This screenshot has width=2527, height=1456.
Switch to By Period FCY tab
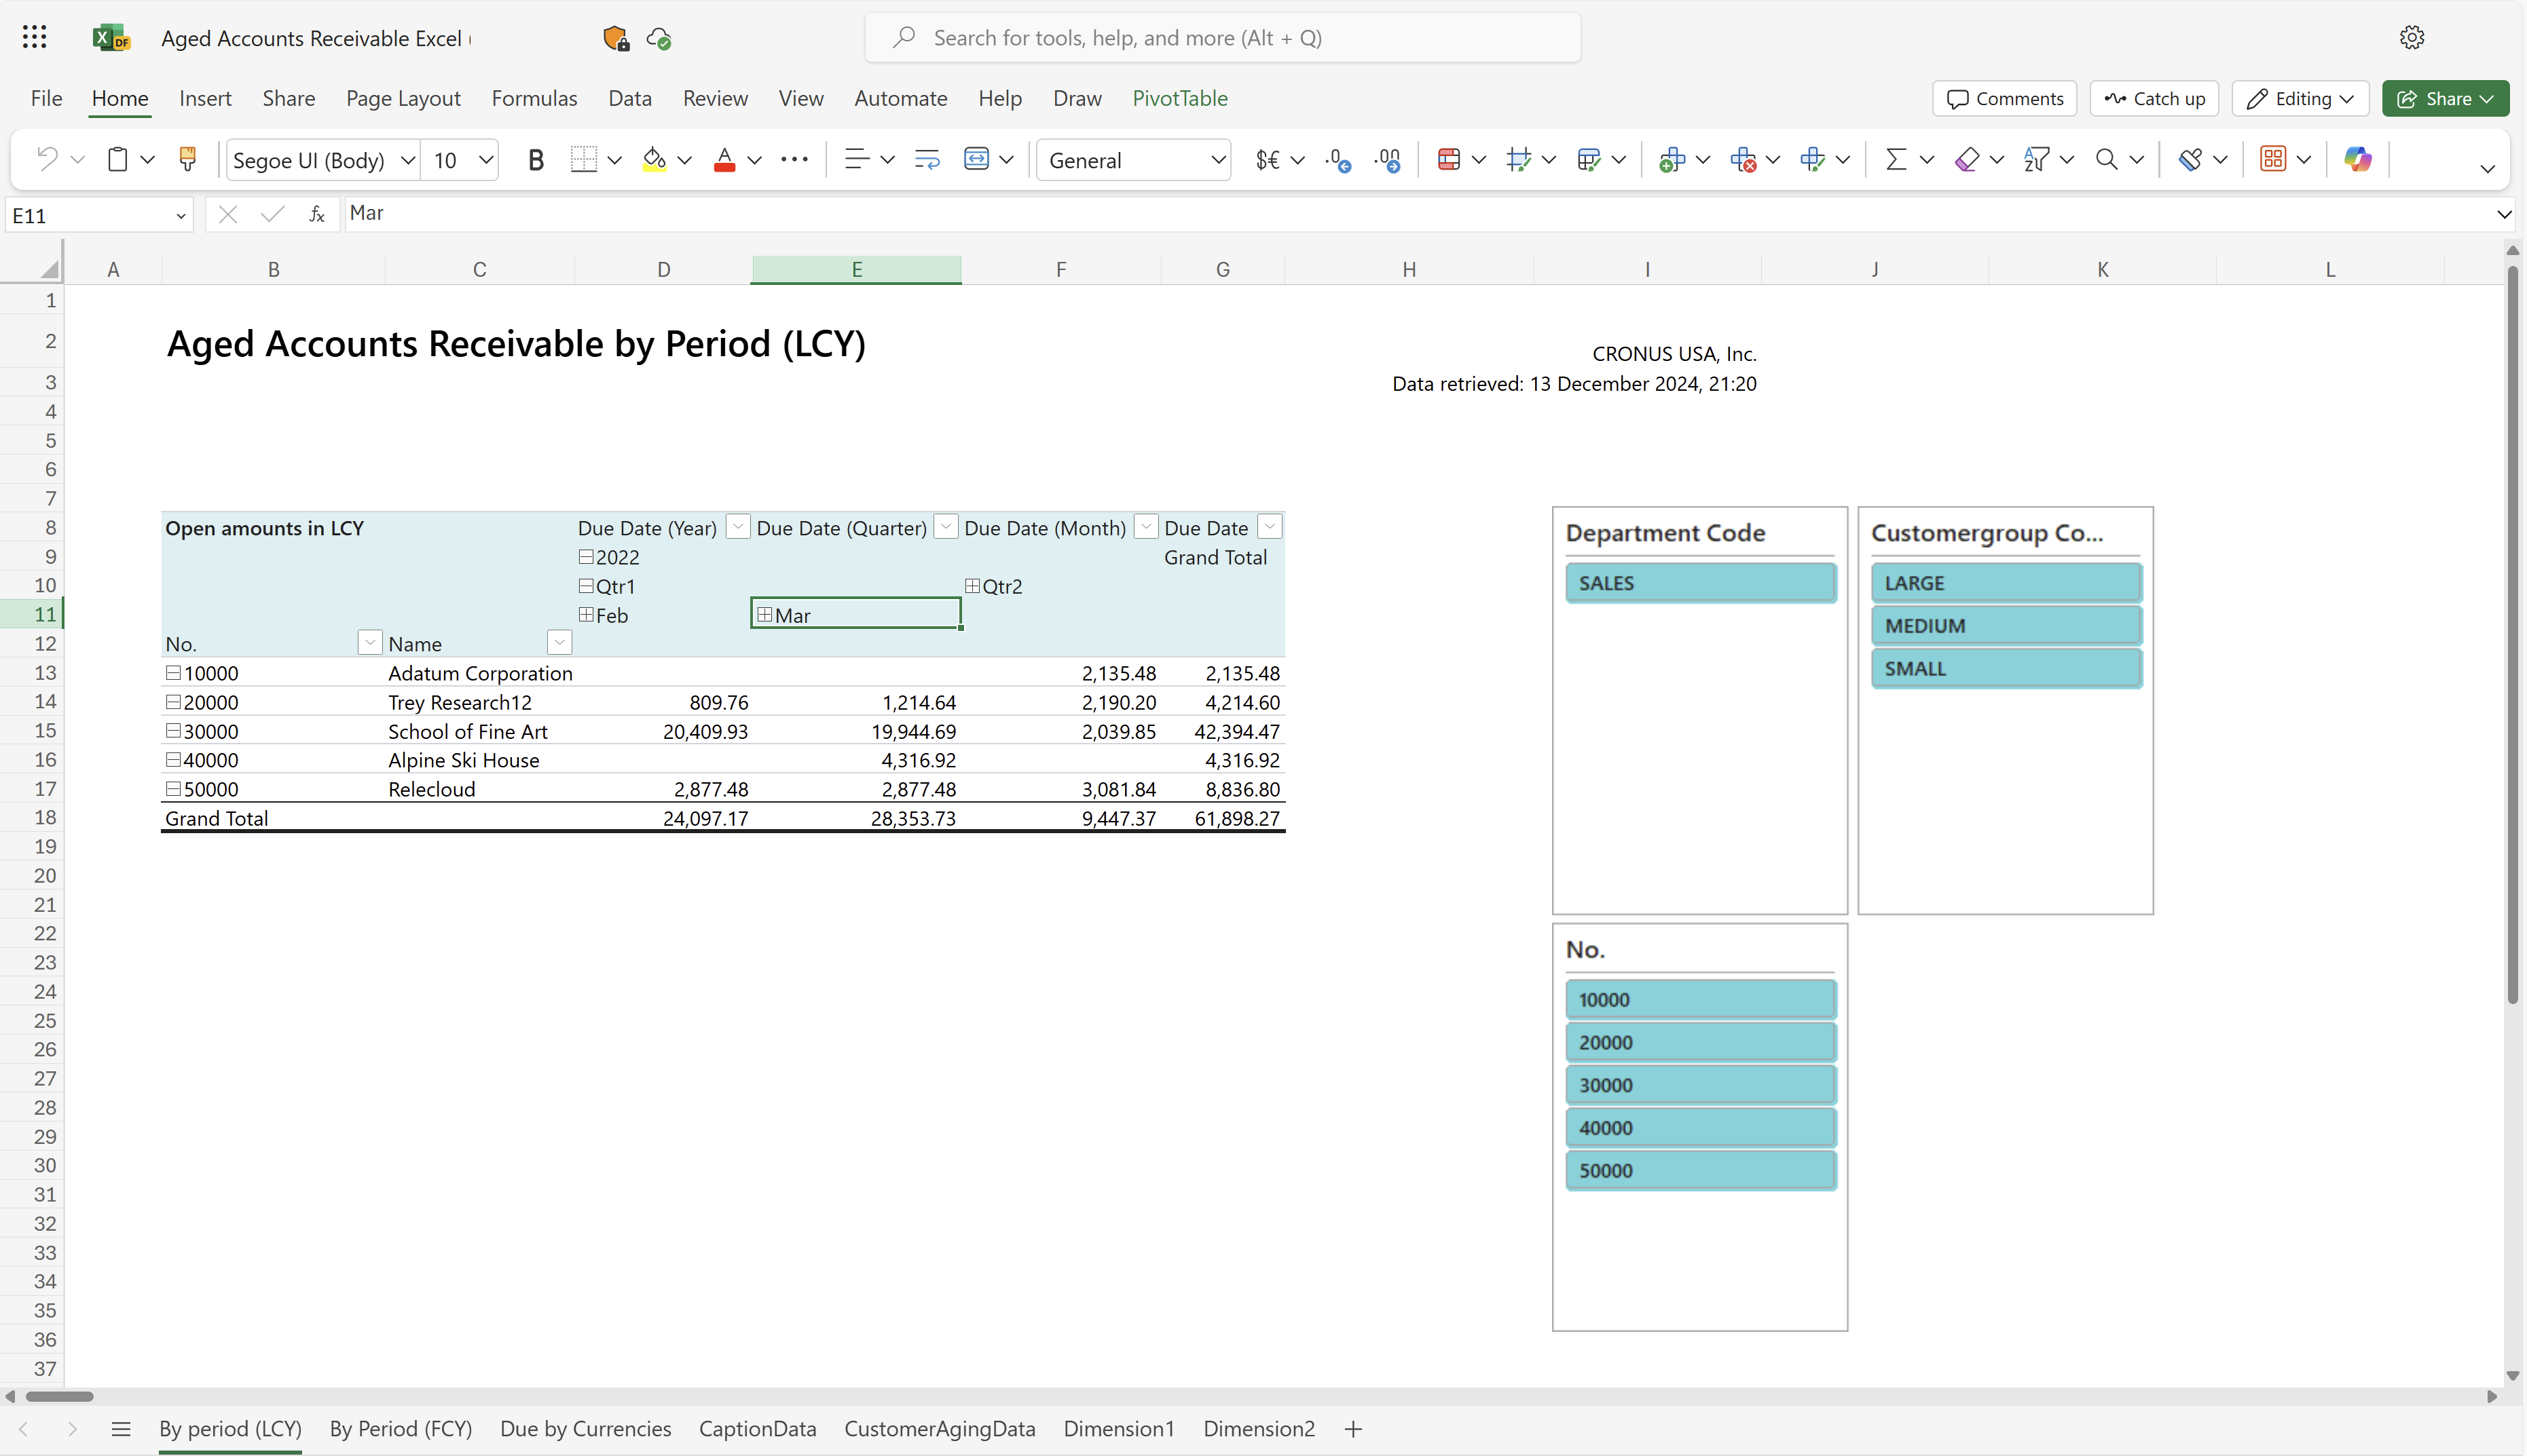401,1428
